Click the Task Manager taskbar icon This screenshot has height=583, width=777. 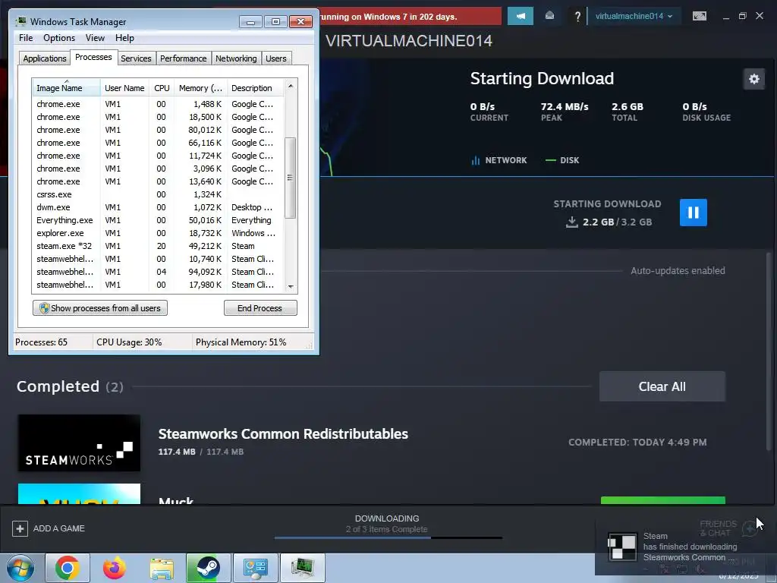pos(302,568)
